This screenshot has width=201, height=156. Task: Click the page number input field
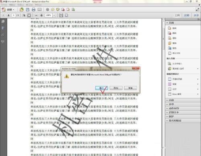click(x=14, y=15)
